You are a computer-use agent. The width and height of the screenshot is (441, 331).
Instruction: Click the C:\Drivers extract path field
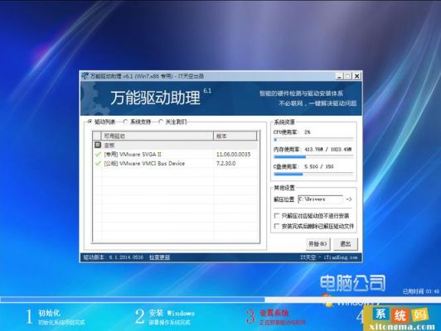320,199
